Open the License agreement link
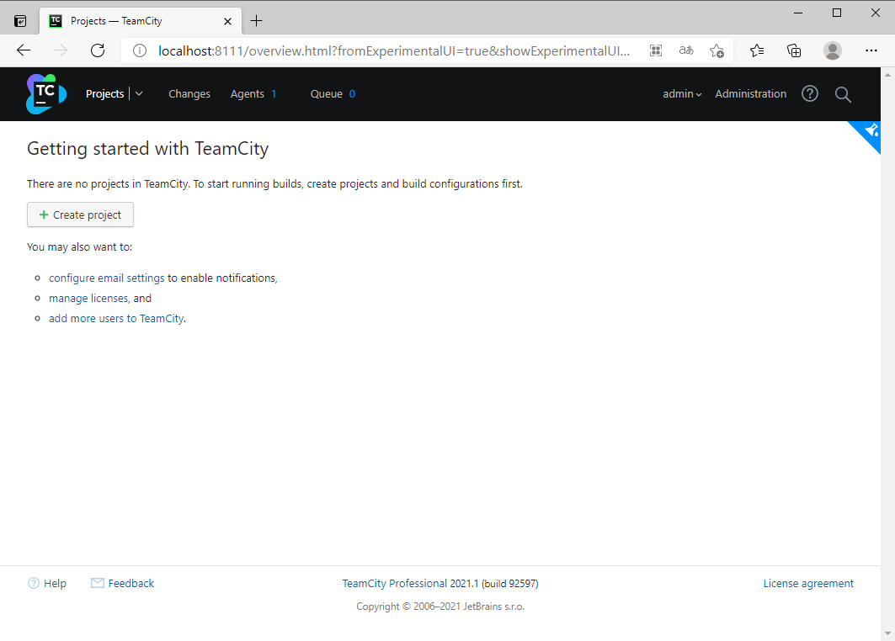The image size is (895, 641). click(x=808, y=584)
